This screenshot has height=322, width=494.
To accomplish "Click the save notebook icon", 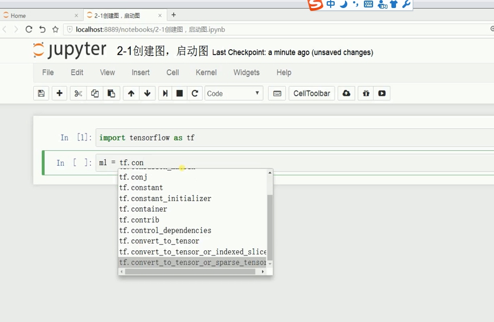I will [41, 93].
